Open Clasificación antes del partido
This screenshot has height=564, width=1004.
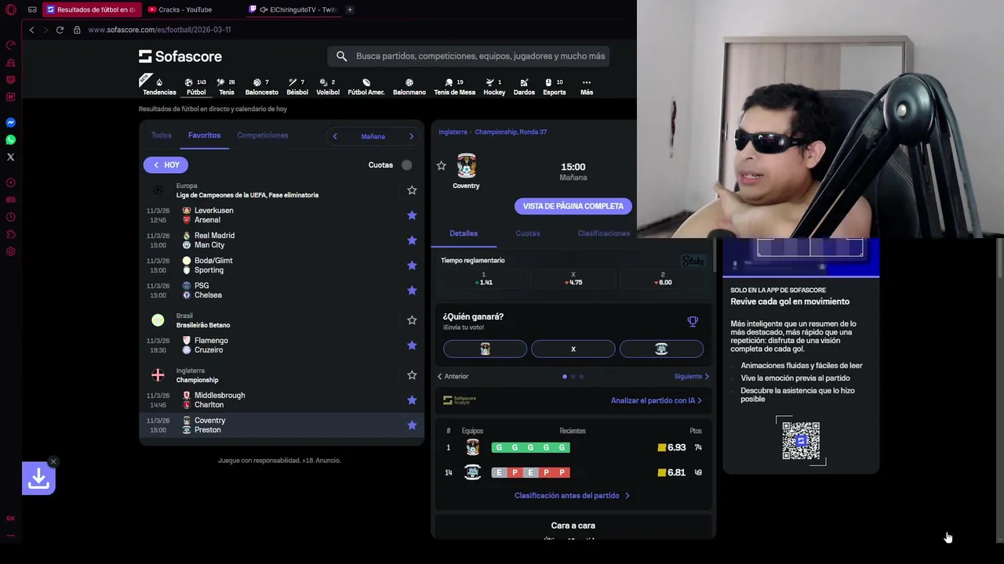(x=572, y=496)
